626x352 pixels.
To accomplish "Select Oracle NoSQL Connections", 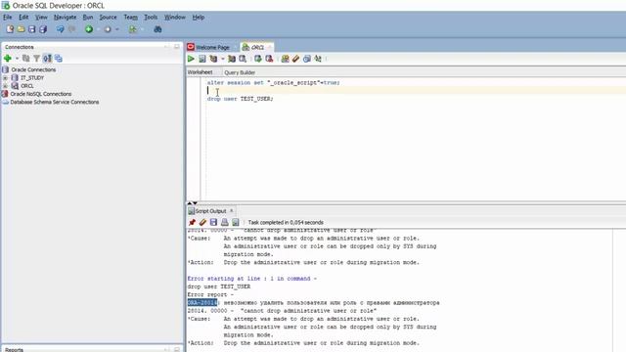I will point(41,94).
